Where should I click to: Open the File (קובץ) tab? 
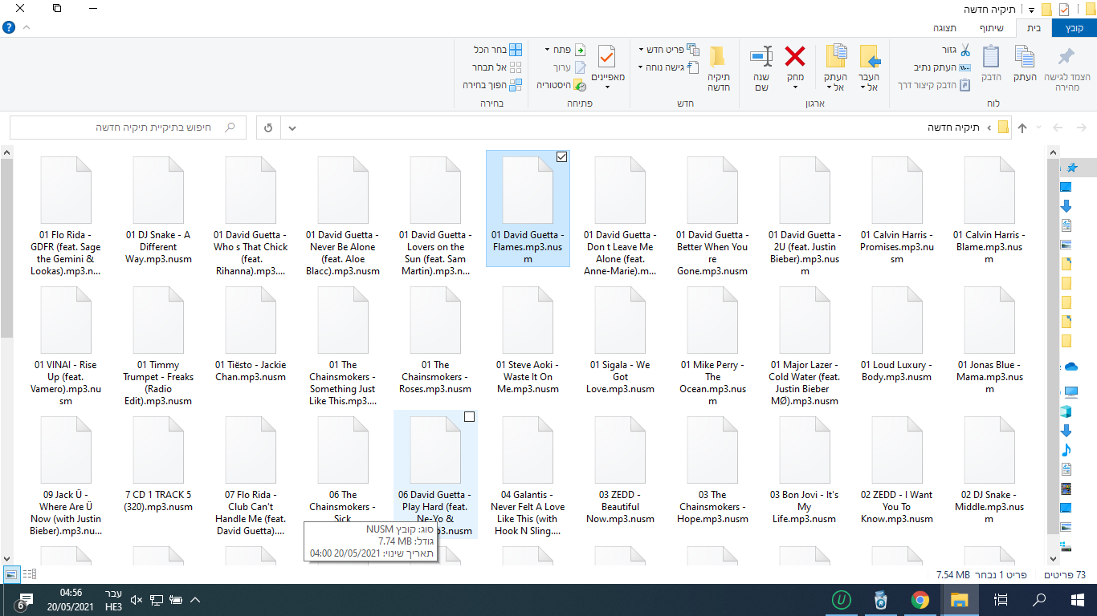[1075, 27]
